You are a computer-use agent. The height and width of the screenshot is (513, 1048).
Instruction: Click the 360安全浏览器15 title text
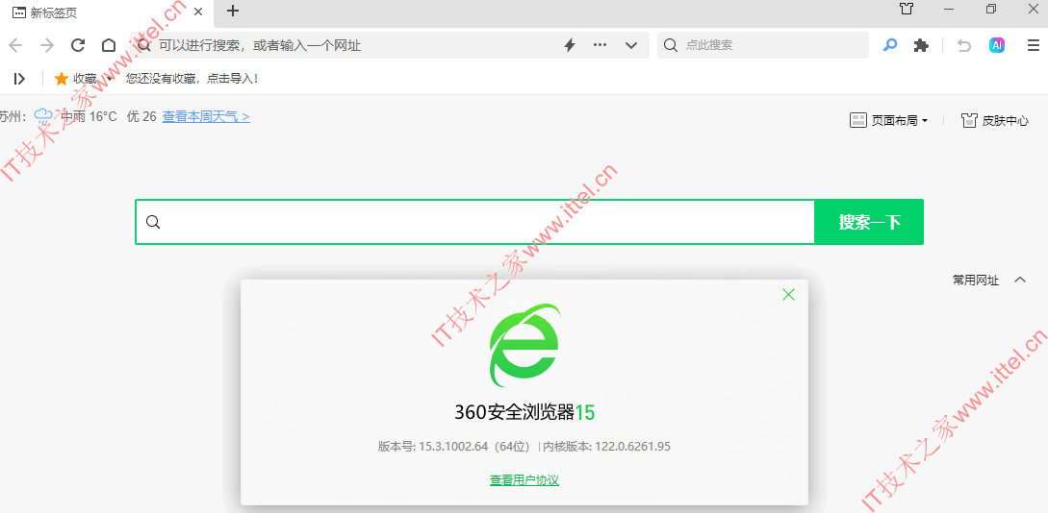tap(524, 413)
